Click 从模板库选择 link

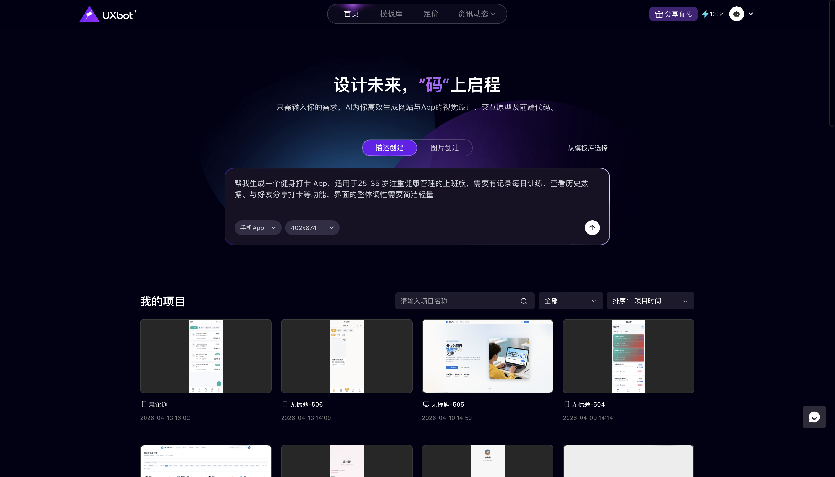[587, 148]
